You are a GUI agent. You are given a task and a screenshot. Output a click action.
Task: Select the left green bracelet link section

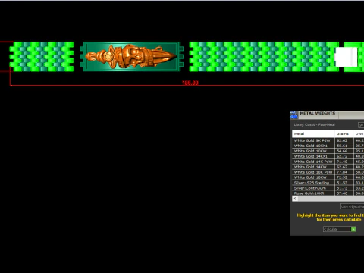tap(42, 57)
